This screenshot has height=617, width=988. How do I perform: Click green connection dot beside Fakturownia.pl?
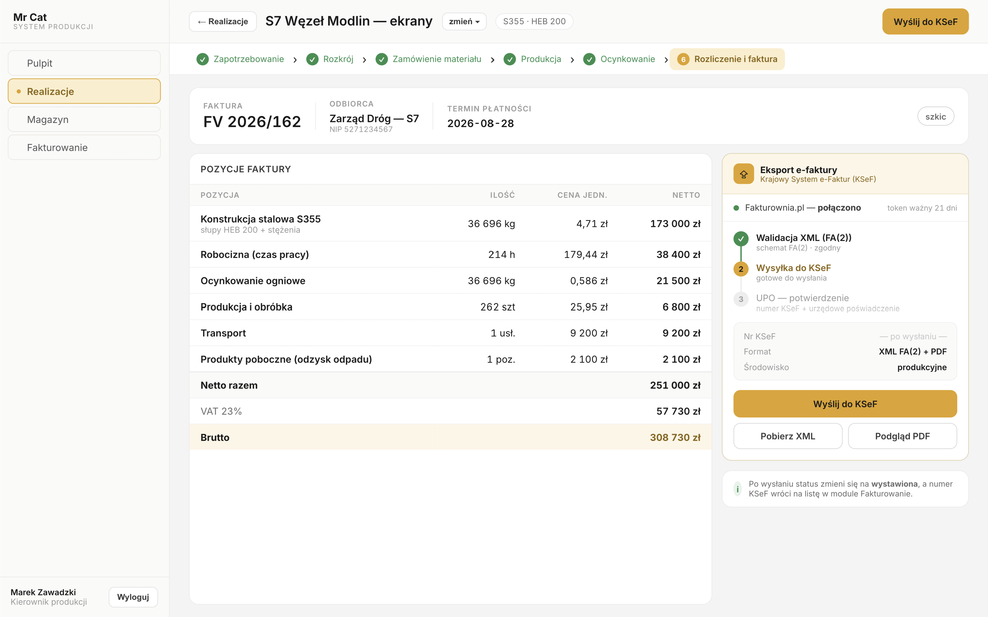736,208
